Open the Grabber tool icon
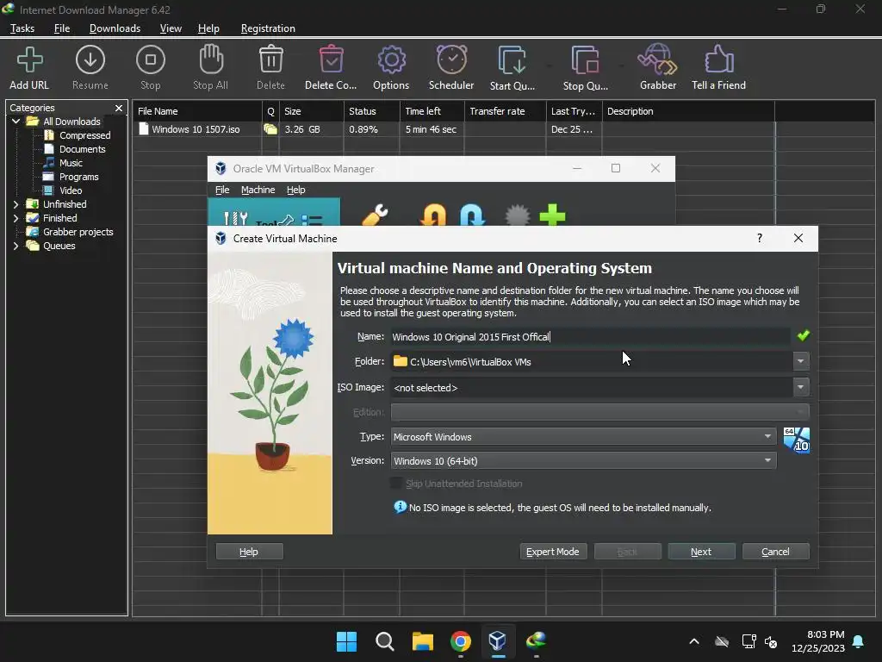 [657, 59]
